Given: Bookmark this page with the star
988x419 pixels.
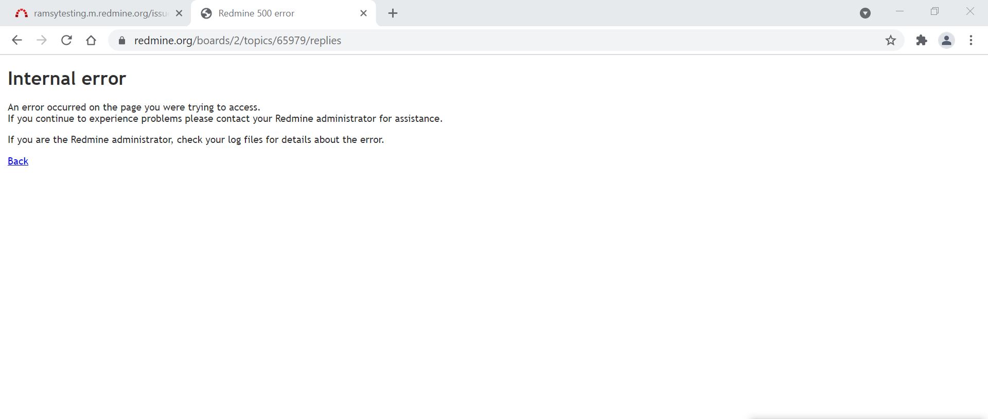Looking at the screenshot, I should pos(891,40).
